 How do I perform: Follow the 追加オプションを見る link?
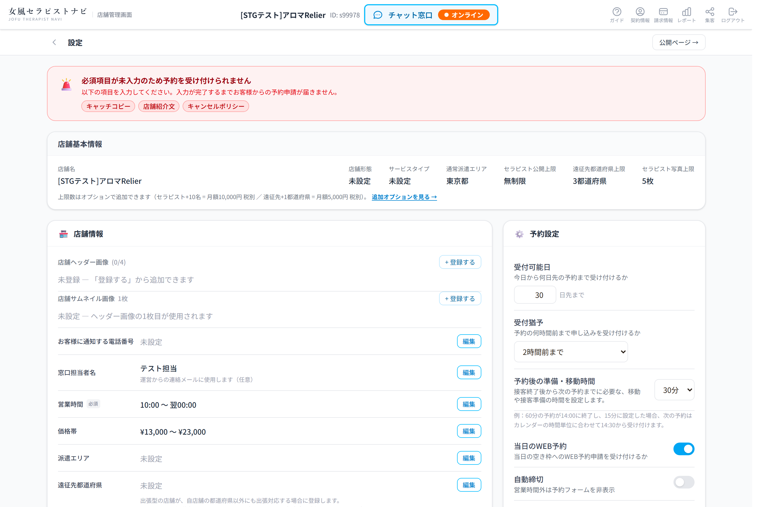pos(408,199)
